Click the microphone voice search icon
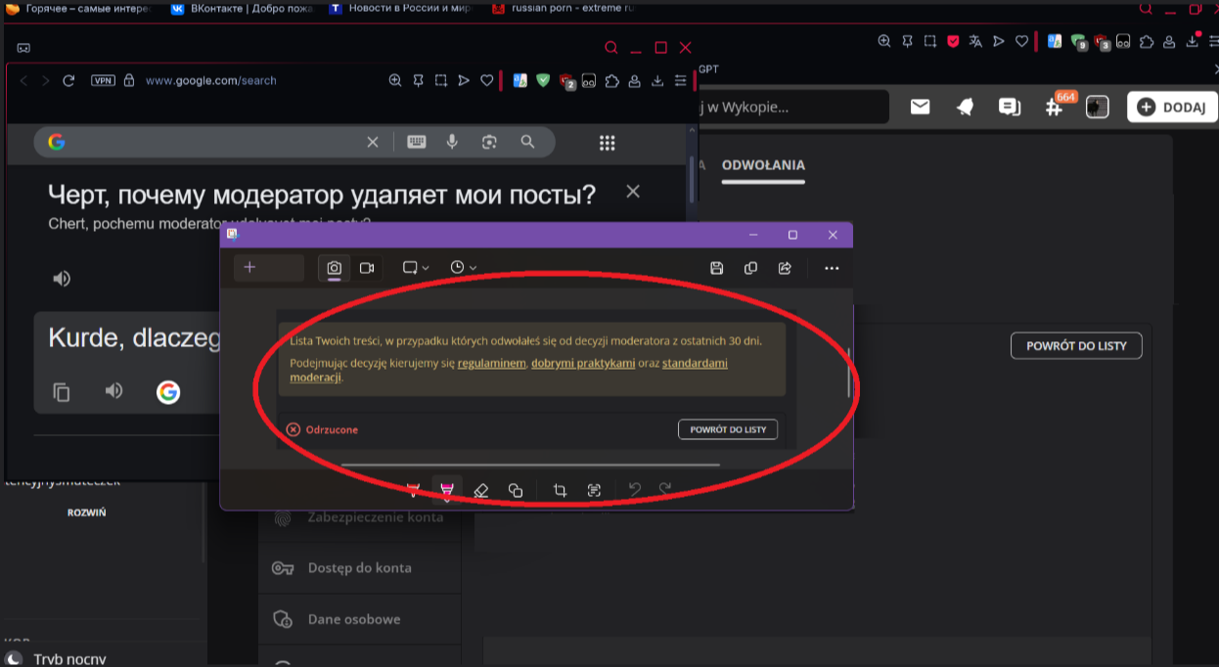The height and width of the screenshot is (667, 1219). coord(452,143)
